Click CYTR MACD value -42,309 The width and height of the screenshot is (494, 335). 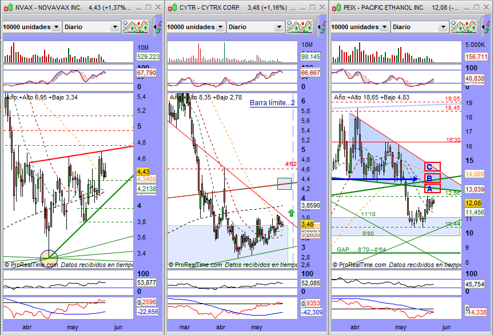pyautogui.click(x=312, y=312)
